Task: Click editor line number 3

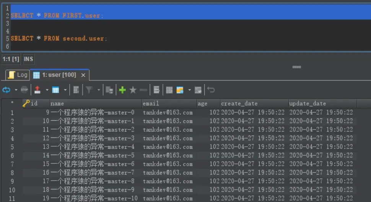Action: click(x=7, y=23)
